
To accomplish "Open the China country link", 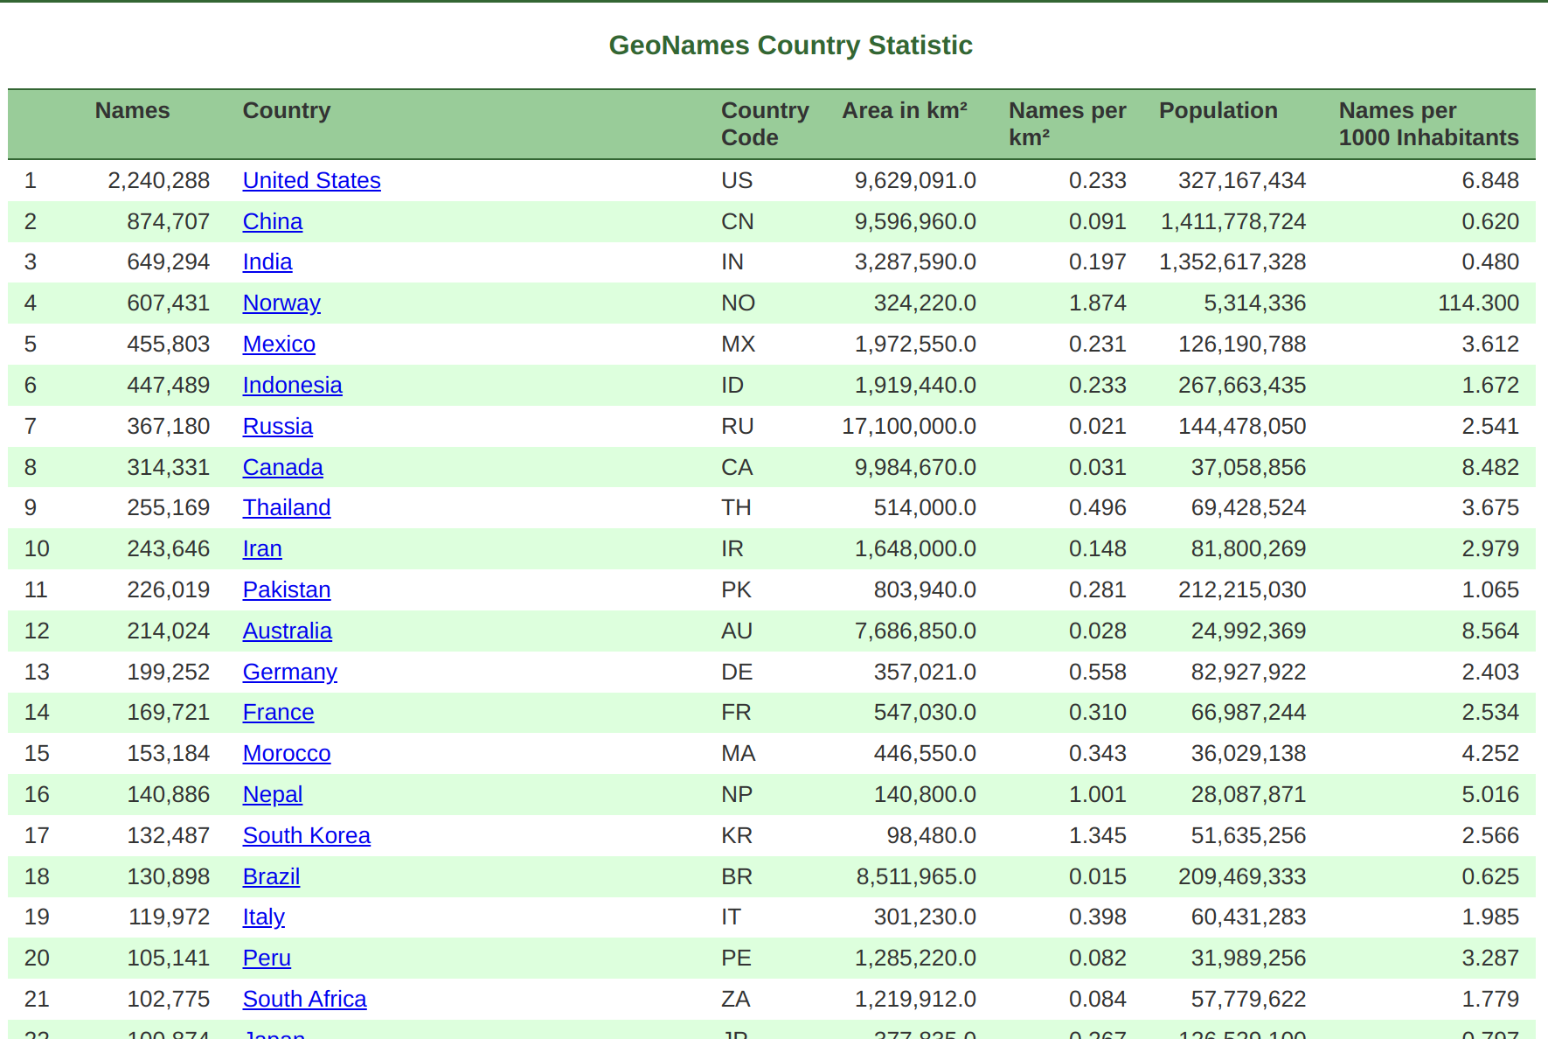I will point(273,221).
